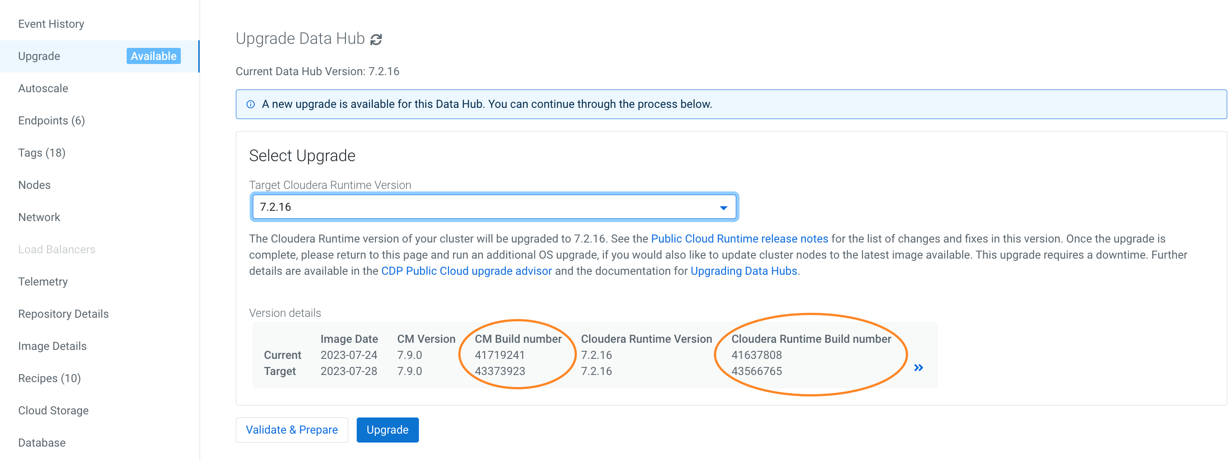Click the Current row label
This screenshot has width=1229, height=460.
282,355
